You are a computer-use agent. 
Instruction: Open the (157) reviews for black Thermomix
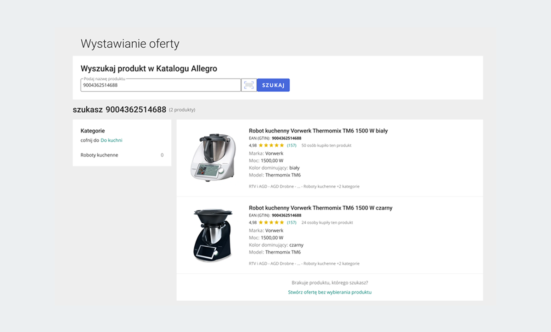point(292,222)
